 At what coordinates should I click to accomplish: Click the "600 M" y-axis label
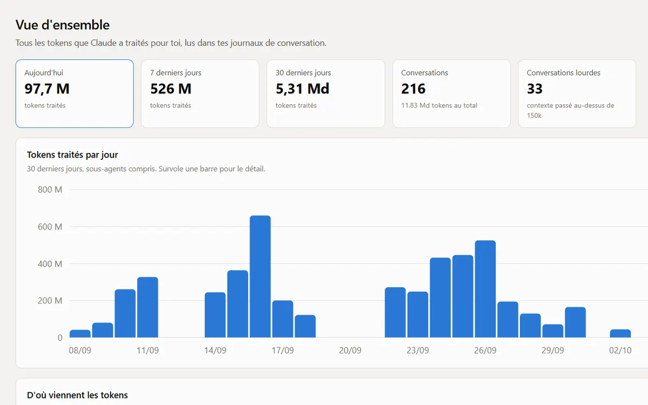tap(50, 227)
